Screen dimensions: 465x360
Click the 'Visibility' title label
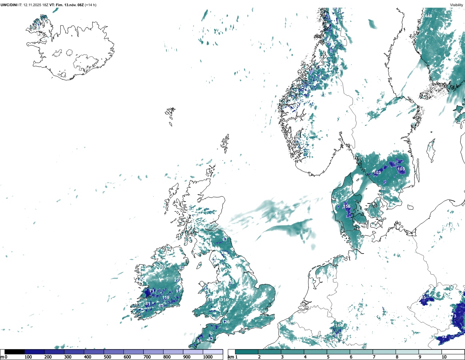click(x=456, y=5)
